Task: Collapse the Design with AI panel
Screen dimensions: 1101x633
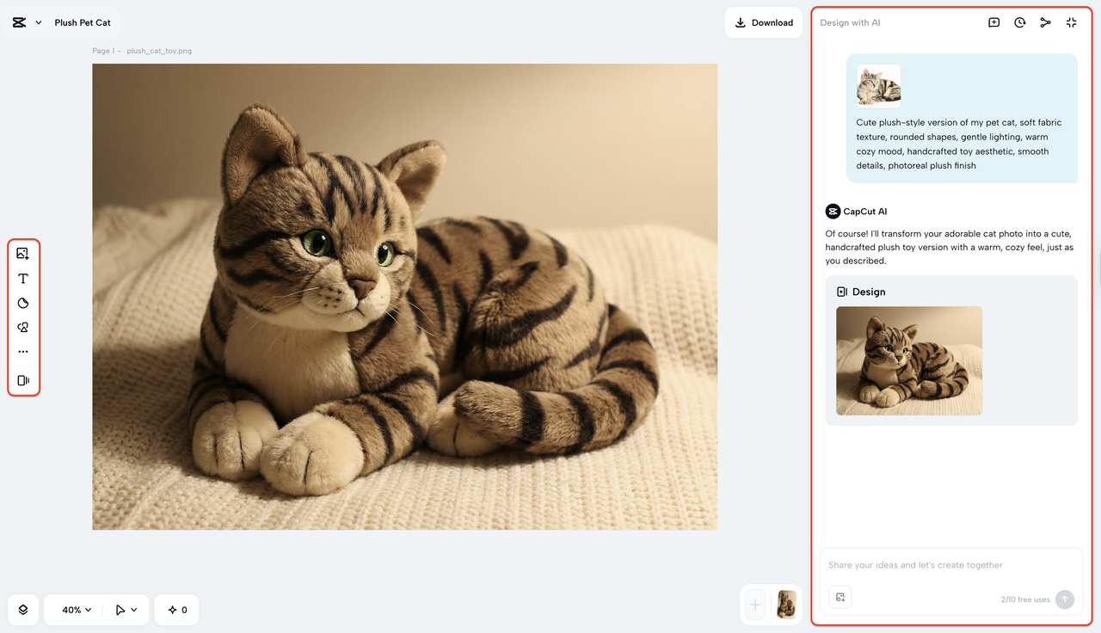Action: coord(1071,22)
